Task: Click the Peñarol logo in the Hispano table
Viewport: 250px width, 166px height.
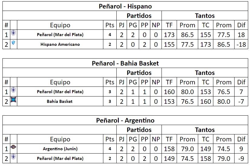Action: coord(13,33)
